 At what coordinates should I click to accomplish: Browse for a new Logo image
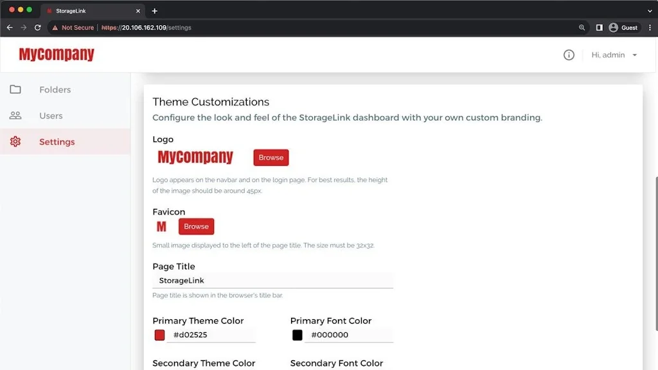click(x=271, y=157)
